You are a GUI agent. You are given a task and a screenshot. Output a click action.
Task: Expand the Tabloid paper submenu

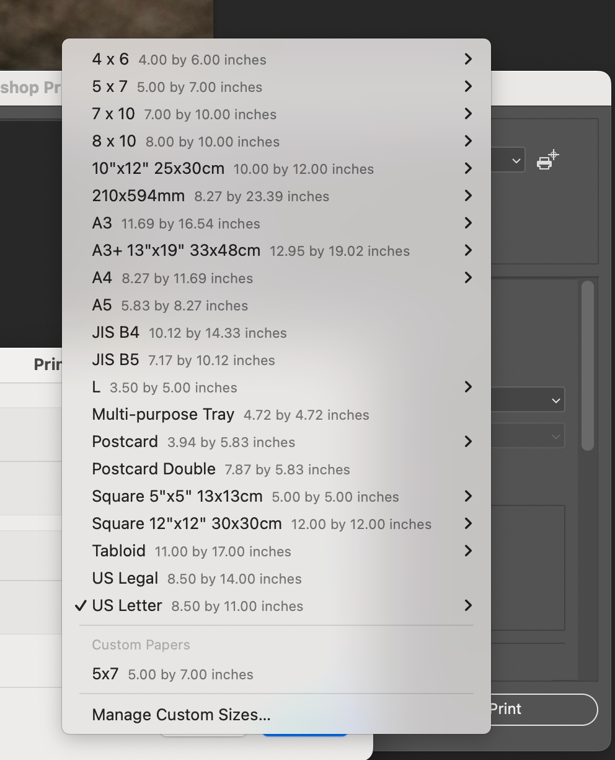tap(467, 551)
